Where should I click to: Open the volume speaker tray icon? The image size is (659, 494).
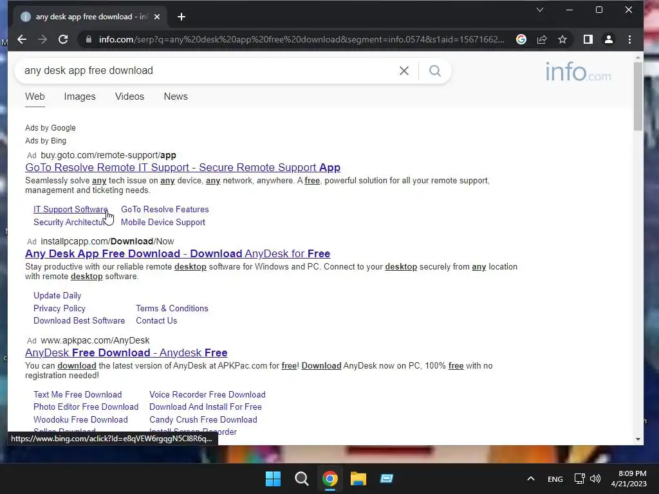(595, 479)
